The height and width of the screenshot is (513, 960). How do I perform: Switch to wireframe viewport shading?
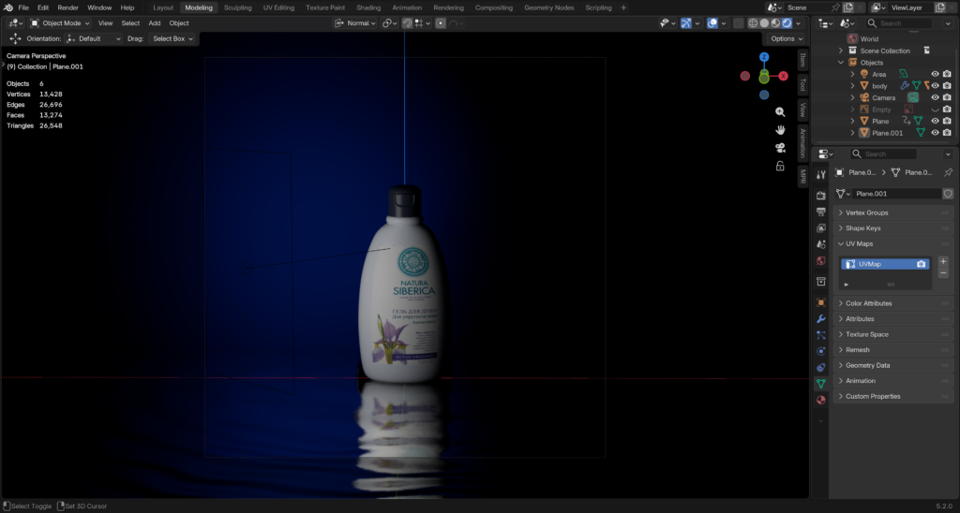[x=753, y=23]
